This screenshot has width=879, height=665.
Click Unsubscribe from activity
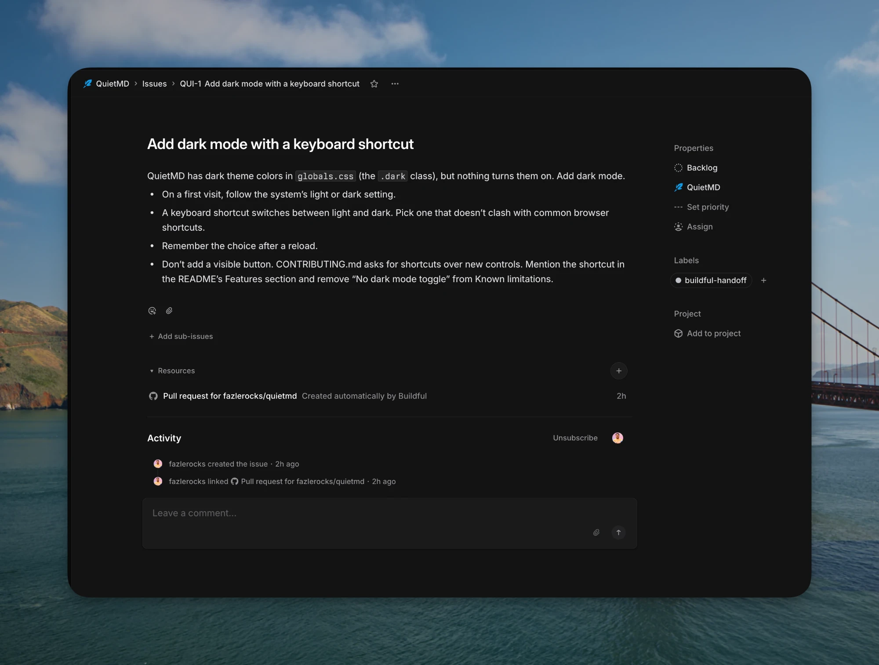click(x=575, y=438)
